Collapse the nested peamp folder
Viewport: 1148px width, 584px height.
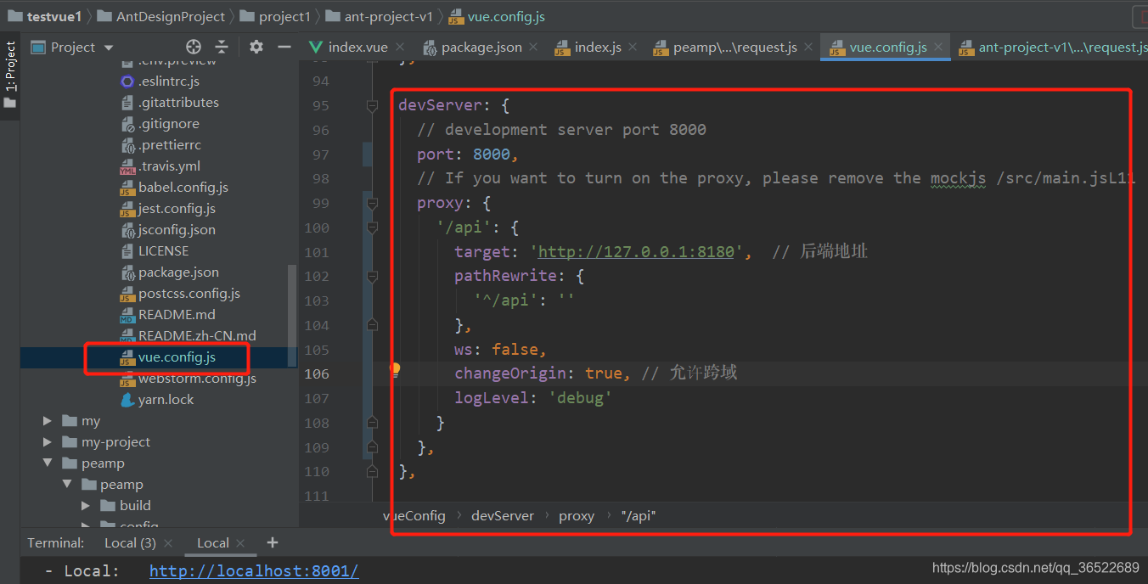tap(67, 485)
